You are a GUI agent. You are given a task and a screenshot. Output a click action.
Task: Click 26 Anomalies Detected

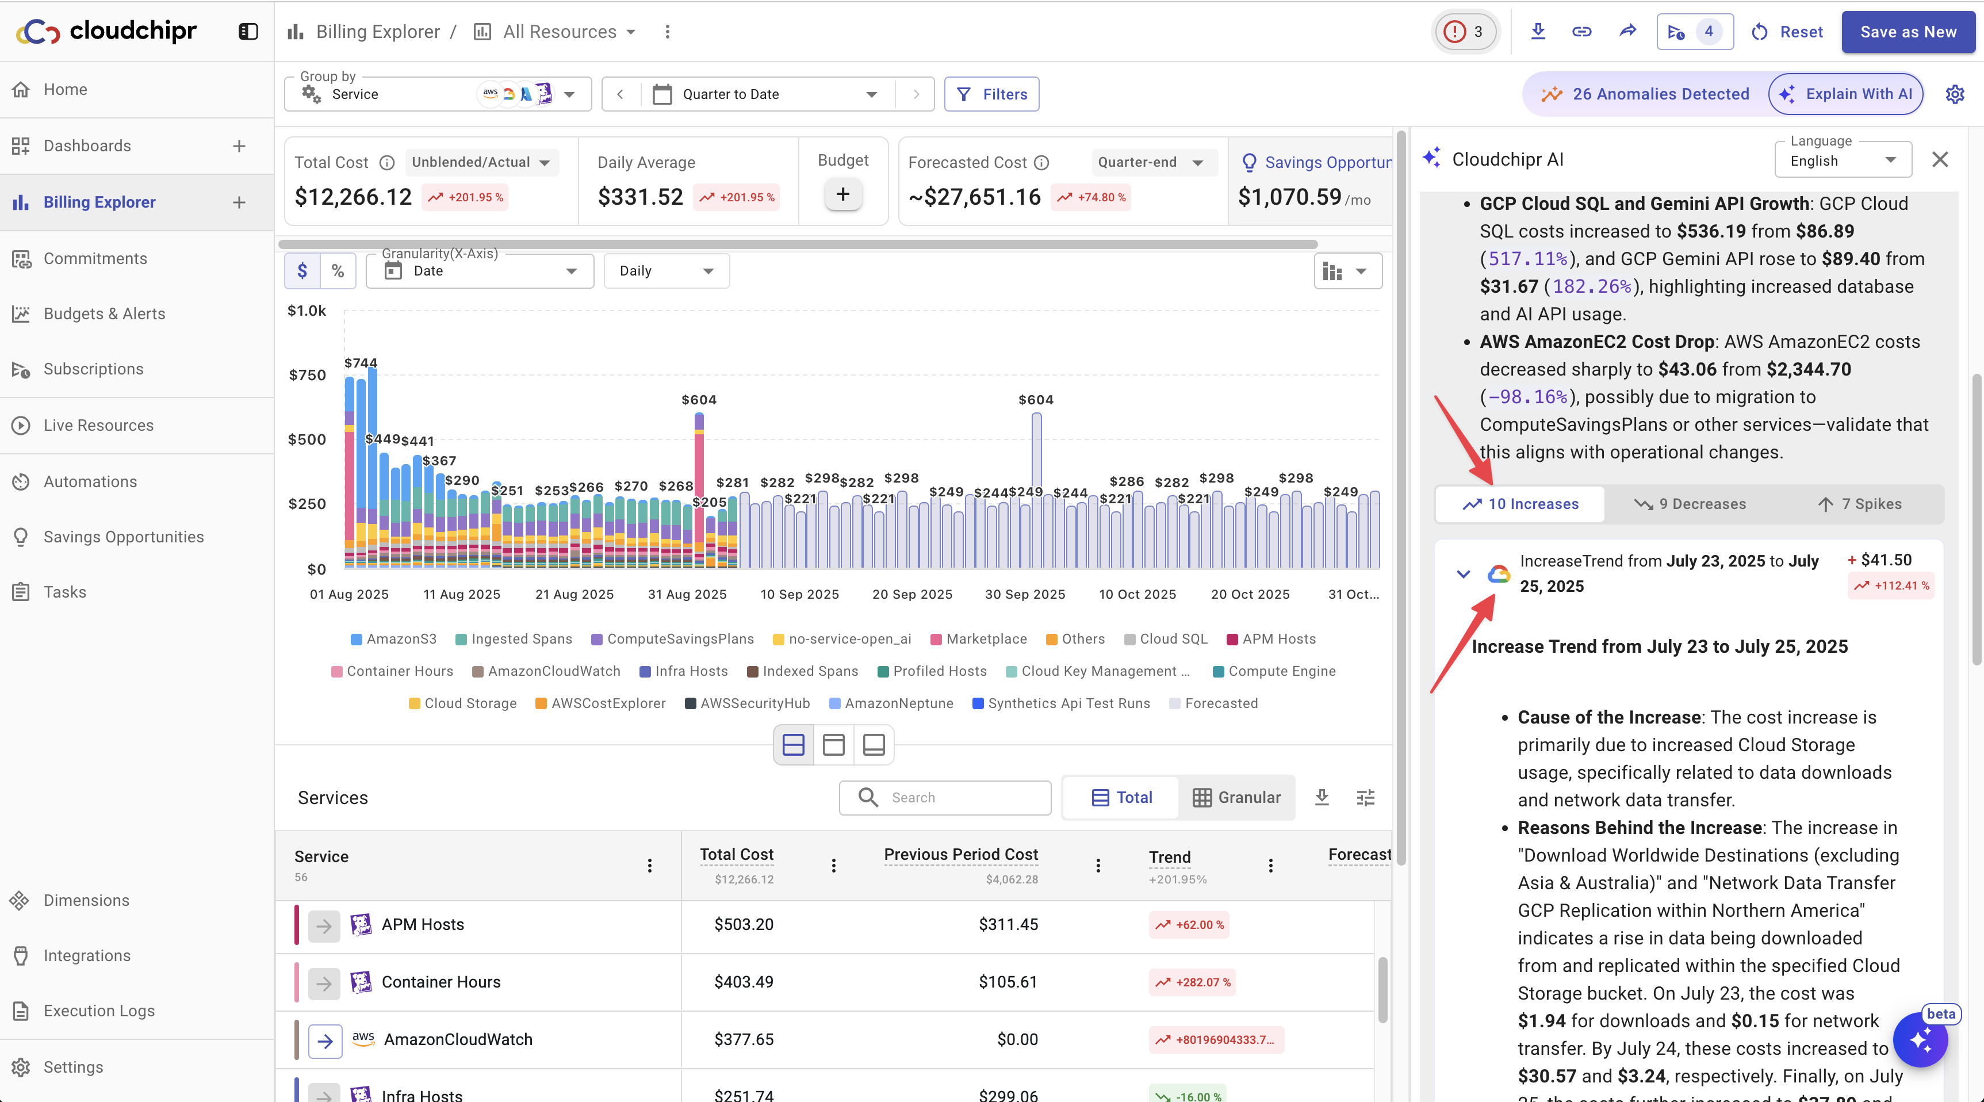(x=1646, y=94)
